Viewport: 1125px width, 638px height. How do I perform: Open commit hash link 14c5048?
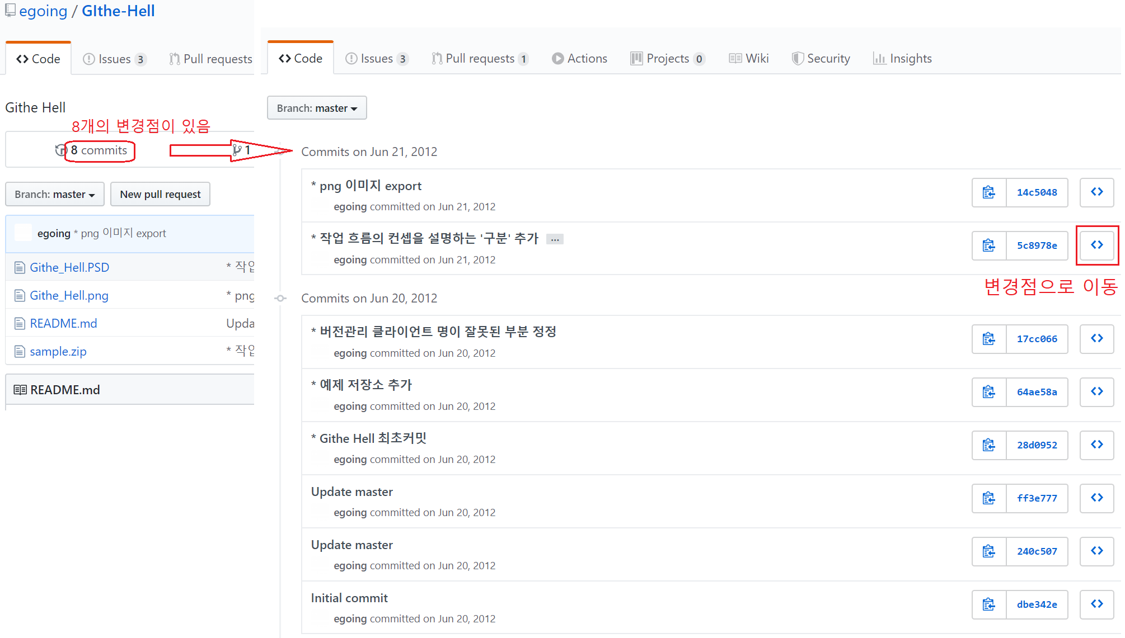[x=1037, y=192]
